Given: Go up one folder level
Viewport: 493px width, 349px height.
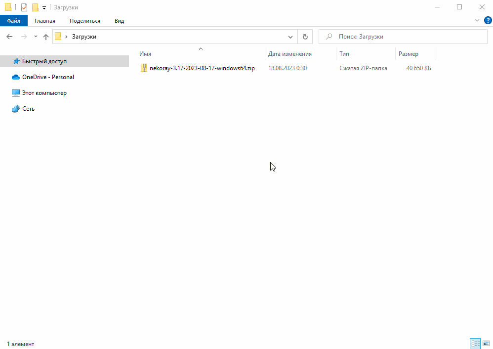Looking at the screenshot, I should click(x=46, y=37).
